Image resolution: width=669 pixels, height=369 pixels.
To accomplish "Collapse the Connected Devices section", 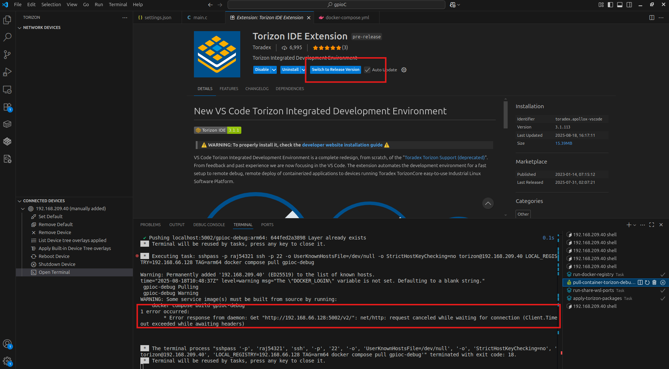I will [x=20, y=201].
